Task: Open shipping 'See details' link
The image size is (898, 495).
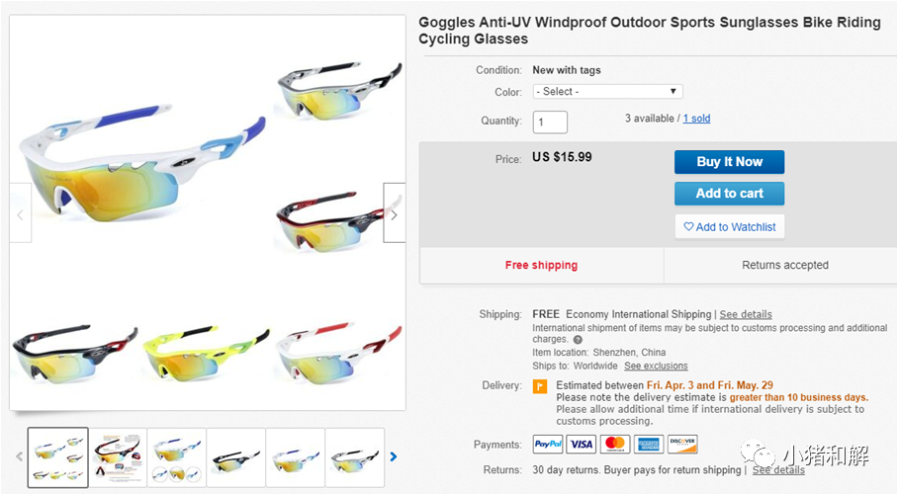Action: [x=746, y=314]
